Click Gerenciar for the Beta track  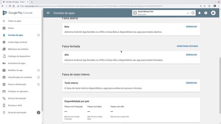pos(191,27)
